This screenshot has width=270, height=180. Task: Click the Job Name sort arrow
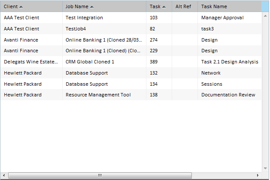[92, 7]
